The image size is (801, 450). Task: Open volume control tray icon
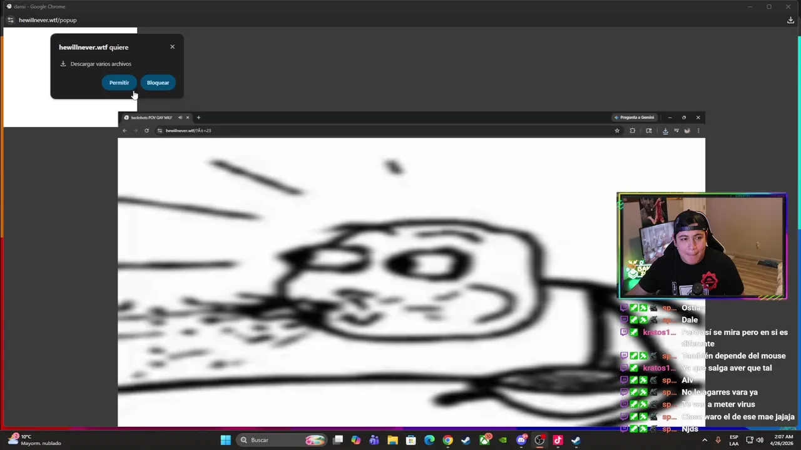pyautogui.click(x=760, y=440)
